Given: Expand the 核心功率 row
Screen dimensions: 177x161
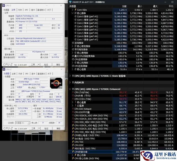Looking at the screenshot, I should click(72, 155).
